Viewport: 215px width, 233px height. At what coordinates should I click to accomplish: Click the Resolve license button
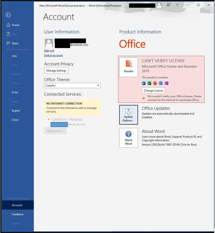pyautogui.click(x=129, y=67)
